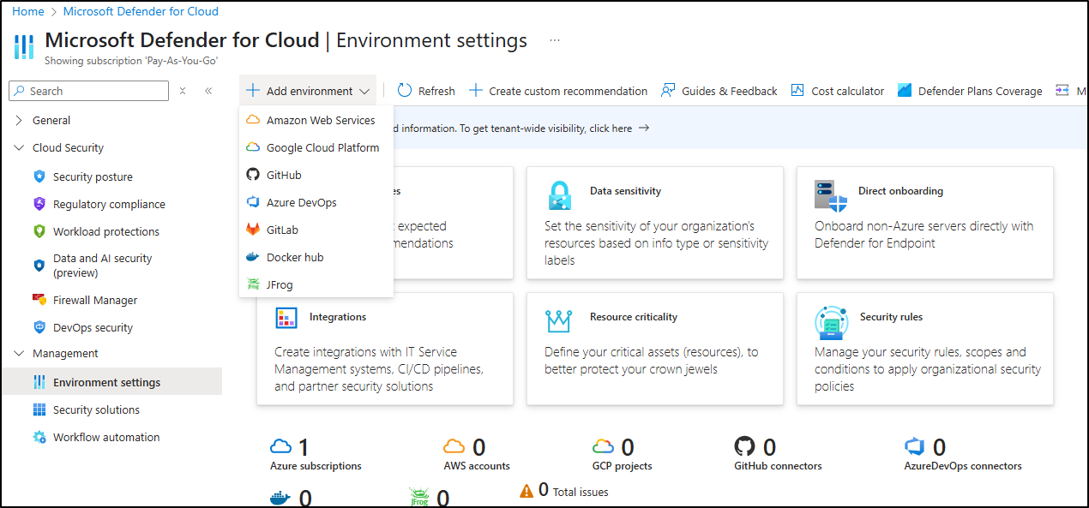Click the Amazon Web Services cloud icon
This screenshot has width=1089, height=508.
coord(253,120)
